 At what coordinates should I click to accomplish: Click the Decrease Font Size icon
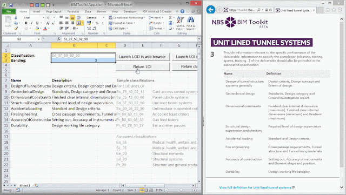point(53,23)
